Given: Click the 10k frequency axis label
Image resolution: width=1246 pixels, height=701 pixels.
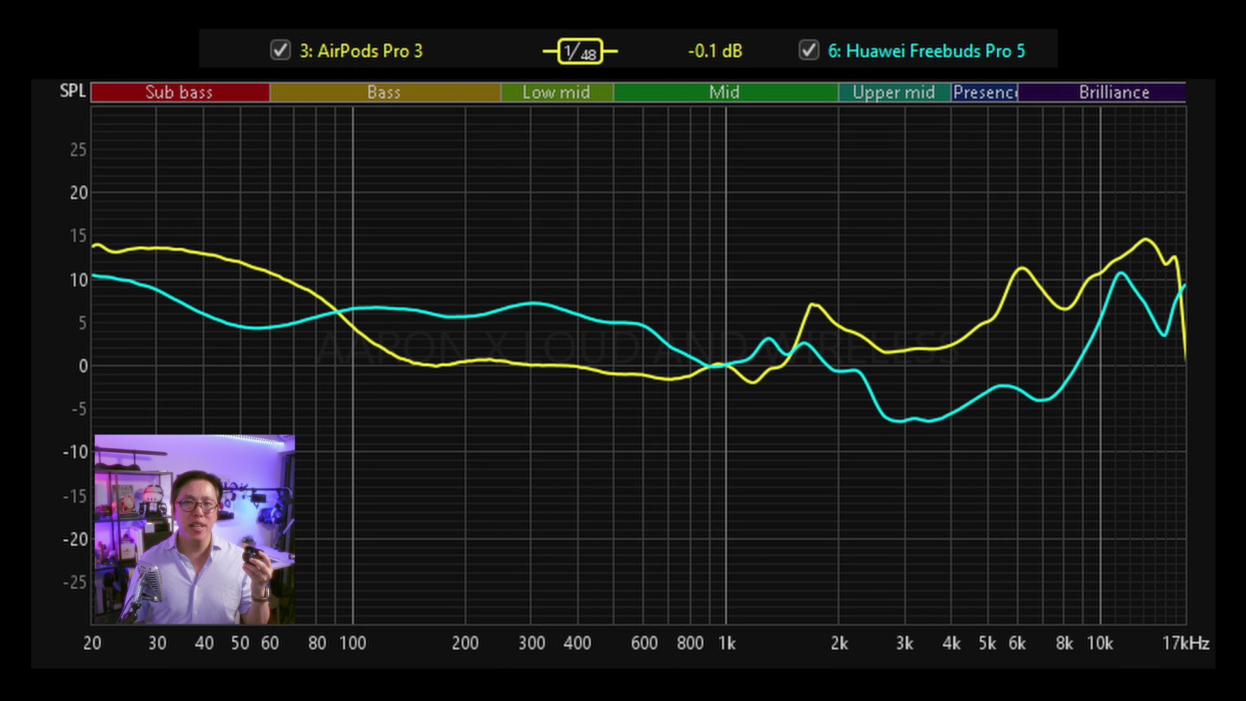Looking at the screenshot, I should pos(1100,643).
